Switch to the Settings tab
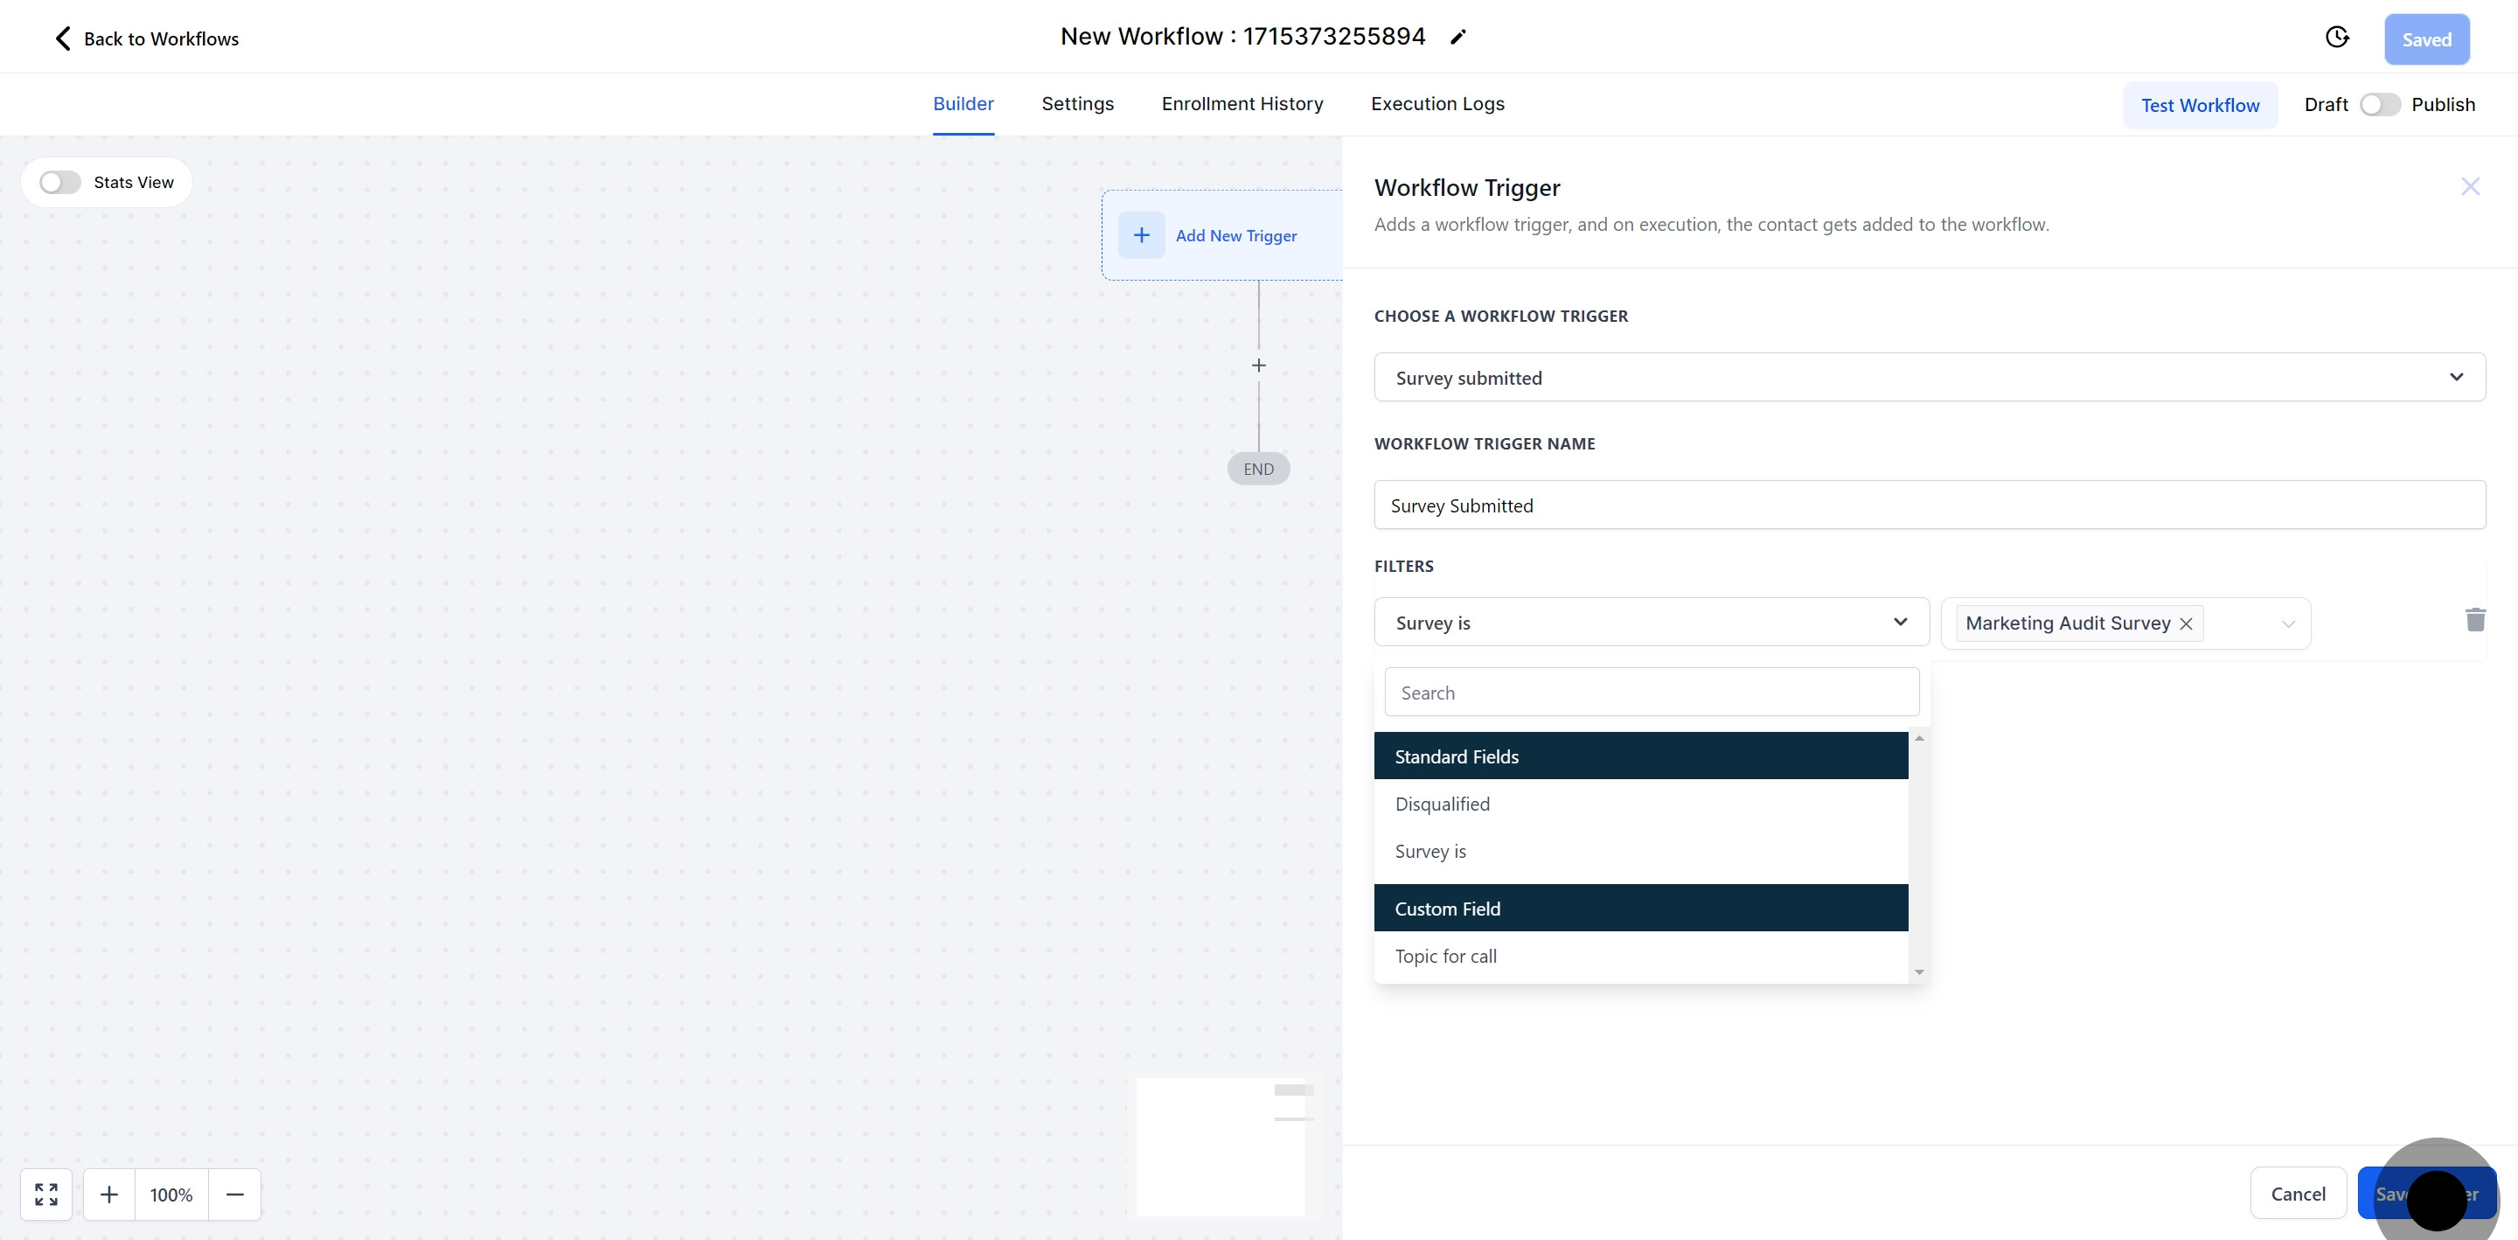The image size is (2518, 1240). [x=1077, y=104]
